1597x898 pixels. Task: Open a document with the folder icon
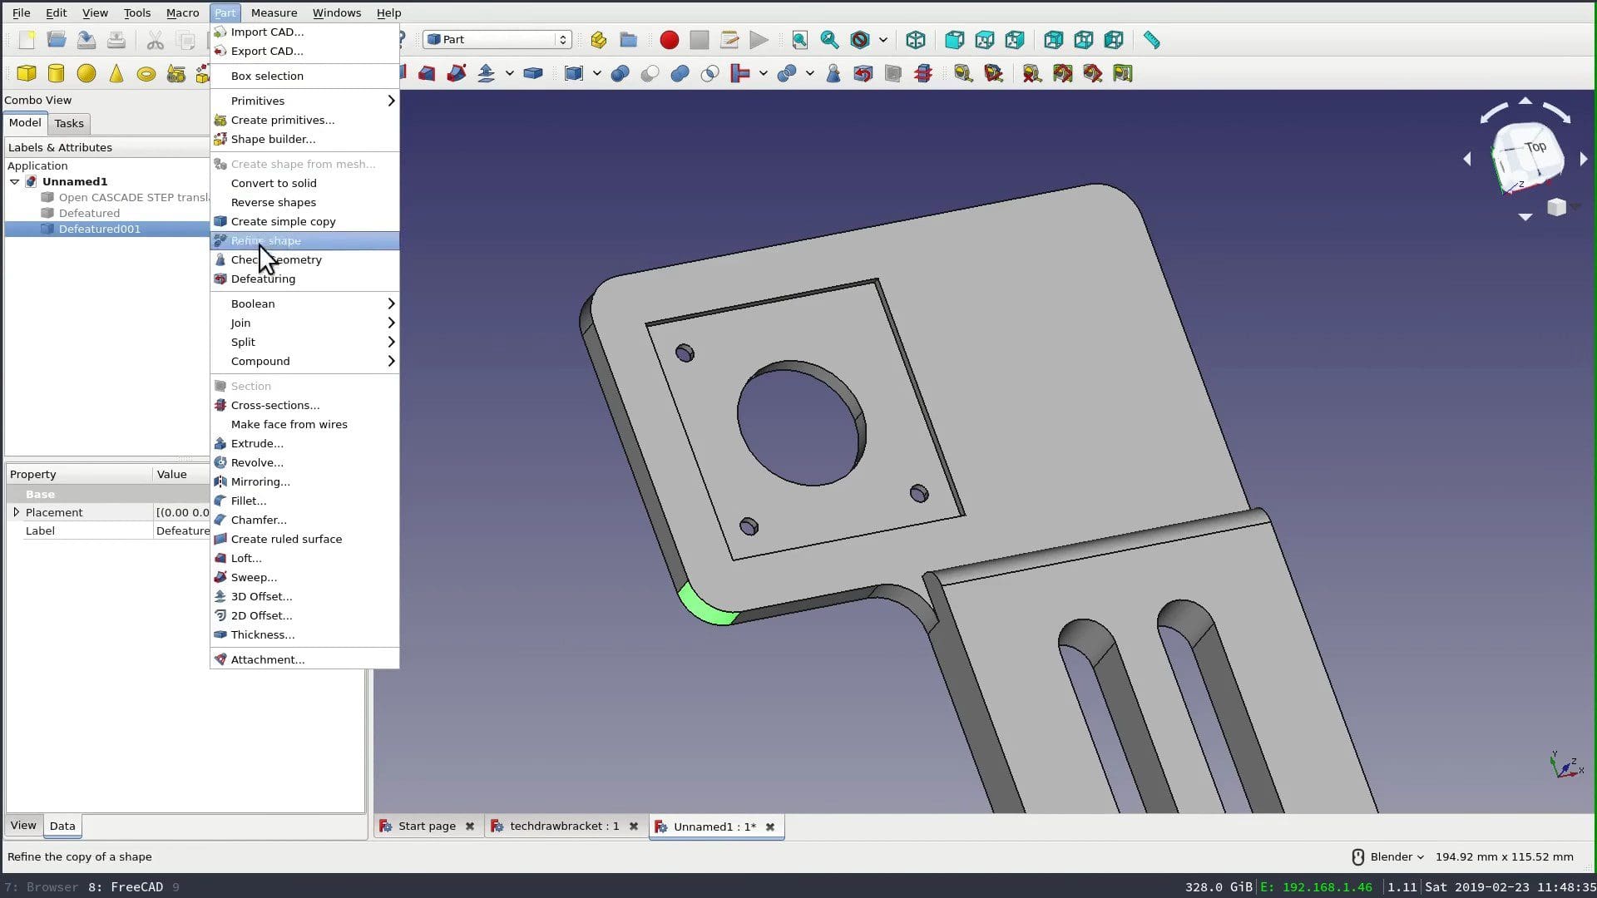coord(57,40)
